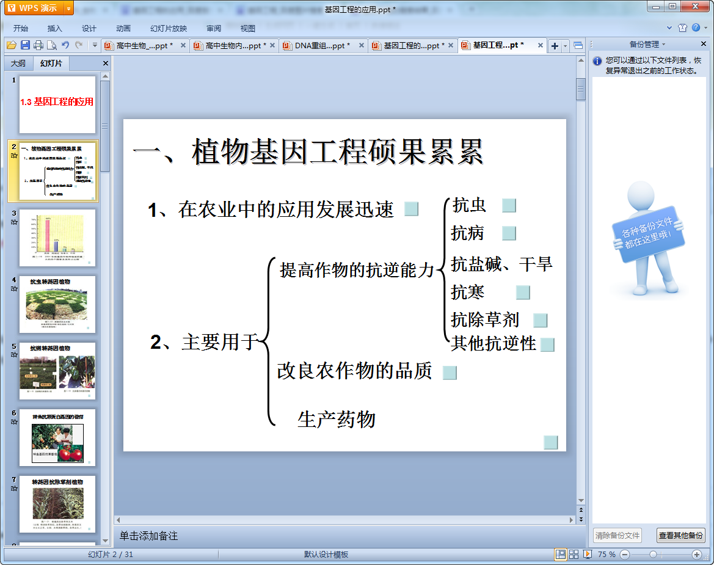Click the Print icon in quick toolbar
The image size is (714, 565).
coord(38,45)
